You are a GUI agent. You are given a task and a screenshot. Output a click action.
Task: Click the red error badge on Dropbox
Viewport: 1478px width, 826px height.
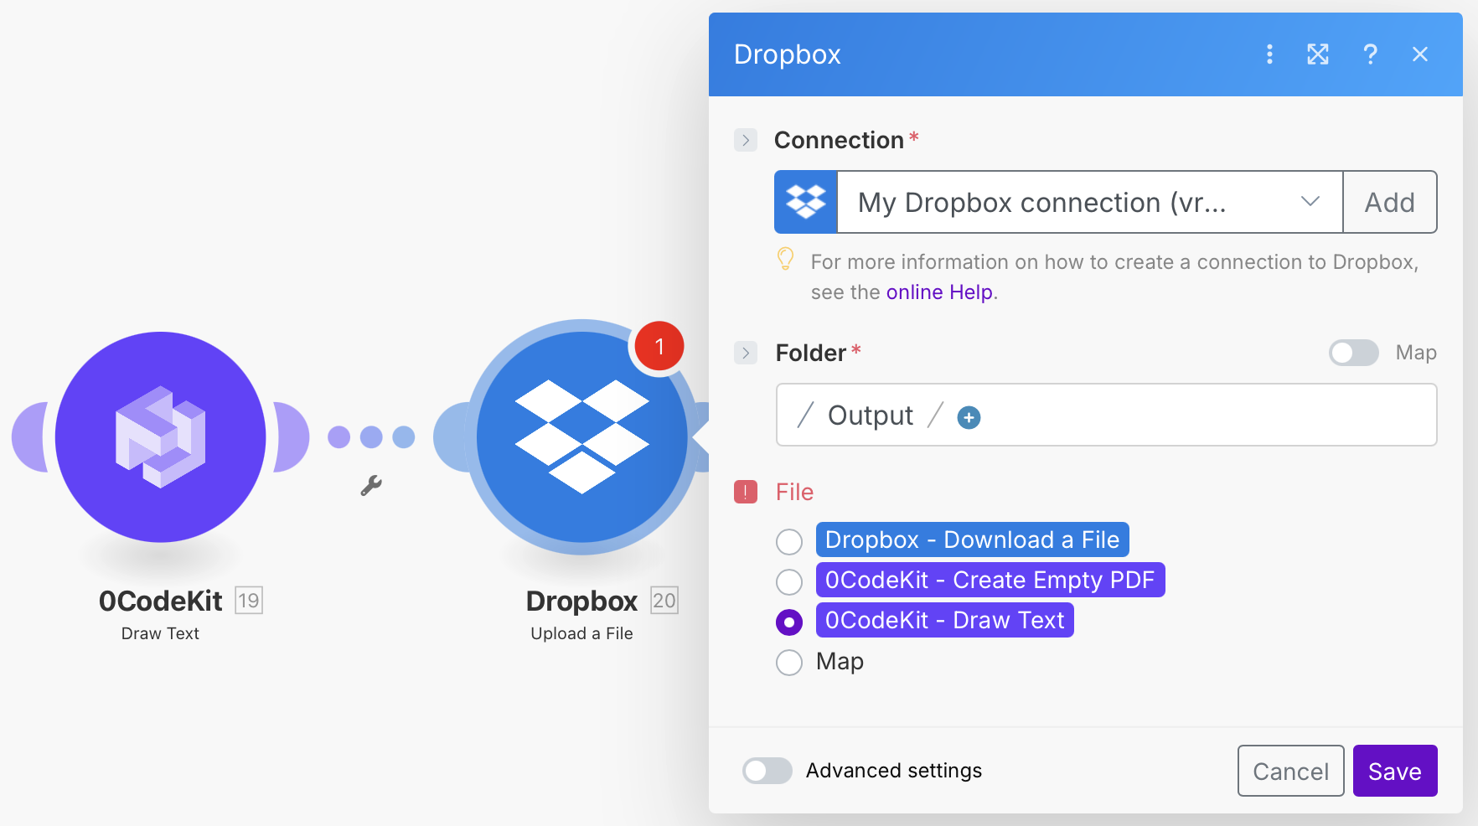pos(659,346)
